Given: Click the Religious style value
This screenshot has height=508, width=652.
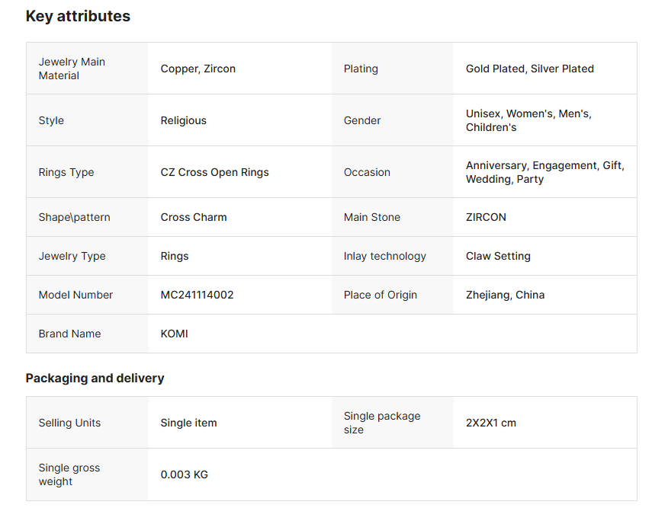Looking at the screenshot, I should point(183,120).
